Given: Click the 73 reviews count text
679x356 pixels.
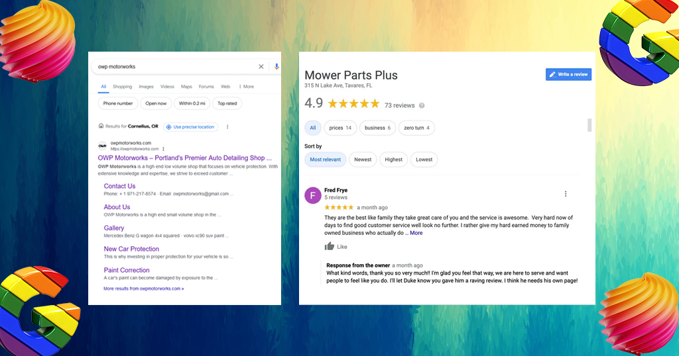Looking at the screenshot, I should pos(399,105).
